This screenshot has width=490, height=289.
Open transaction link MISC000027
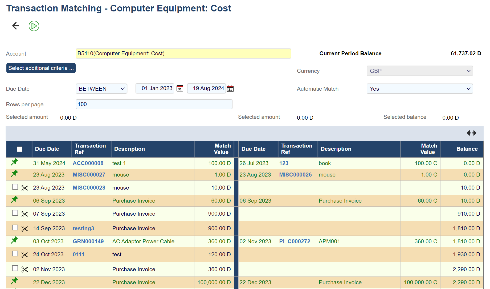(x=89, y=175)
